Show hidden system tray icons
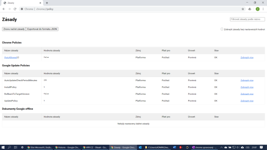Image resolution: width=267 pixels, height=150 pixels. coord(221,147)
